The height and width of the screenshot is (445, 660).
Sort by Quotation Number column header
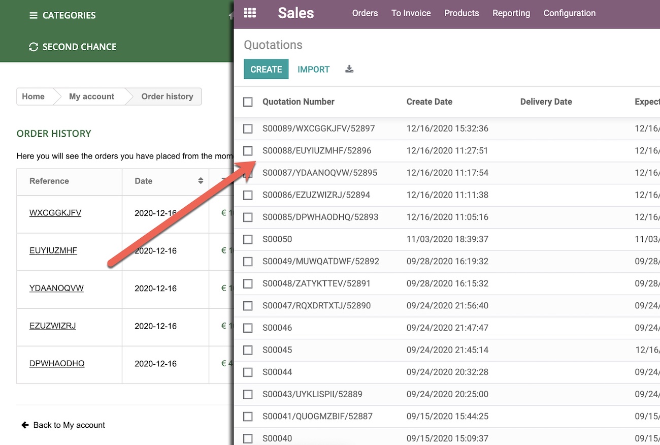coord(299,102)
